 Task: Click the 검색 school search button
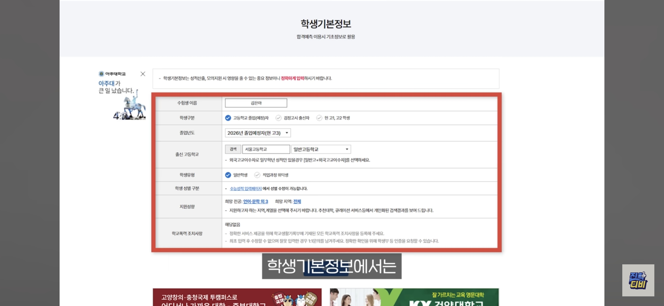(x=233, y=149)
